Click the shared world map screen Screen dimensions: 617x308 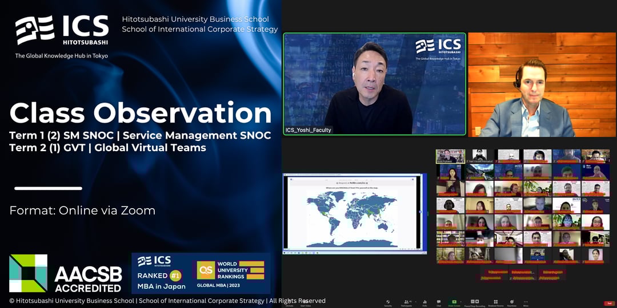(355, 213)
